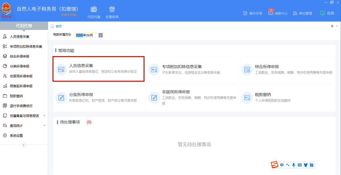Click the 人员信息采集 highlighted function card
Viewport: 341px width, 175px height.
pyautogui.click(x=99, y=69)
